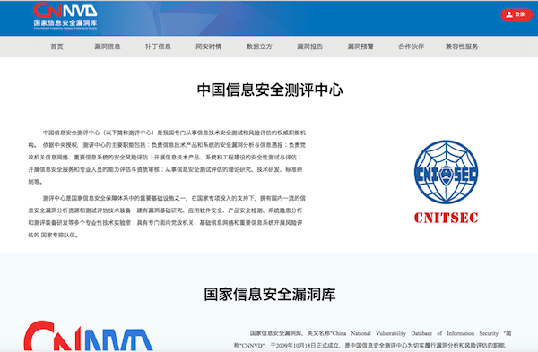538x352 pixels.
Task: Open the 补丁信息 menu item
Action: coord(158,47)
